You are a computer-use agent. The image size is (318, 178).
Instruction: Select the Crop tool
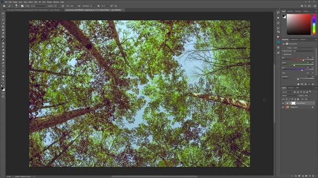tap(3, 27)
